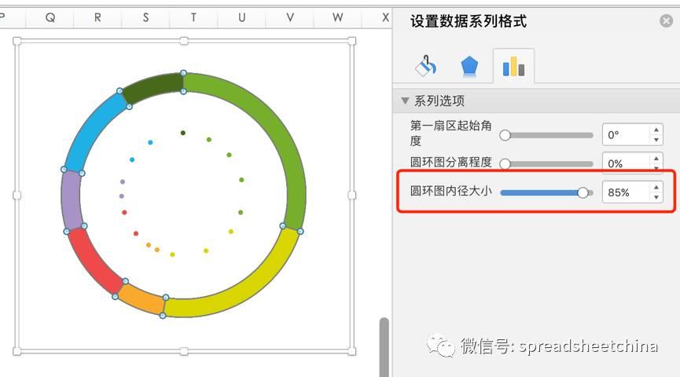Click the chart's top-right corner handle
Screen dimensions: 680x377
(351, 41)
